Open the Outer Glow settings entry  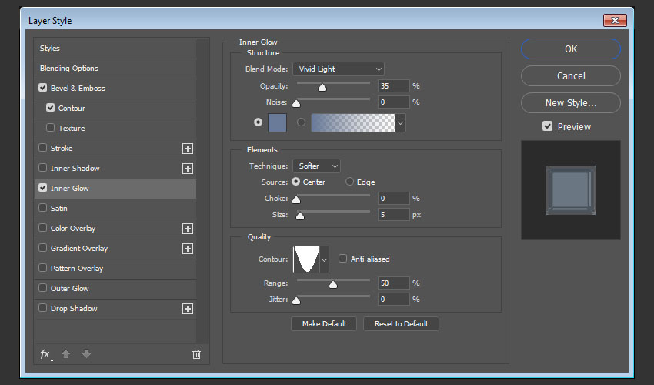pos(69,289)
